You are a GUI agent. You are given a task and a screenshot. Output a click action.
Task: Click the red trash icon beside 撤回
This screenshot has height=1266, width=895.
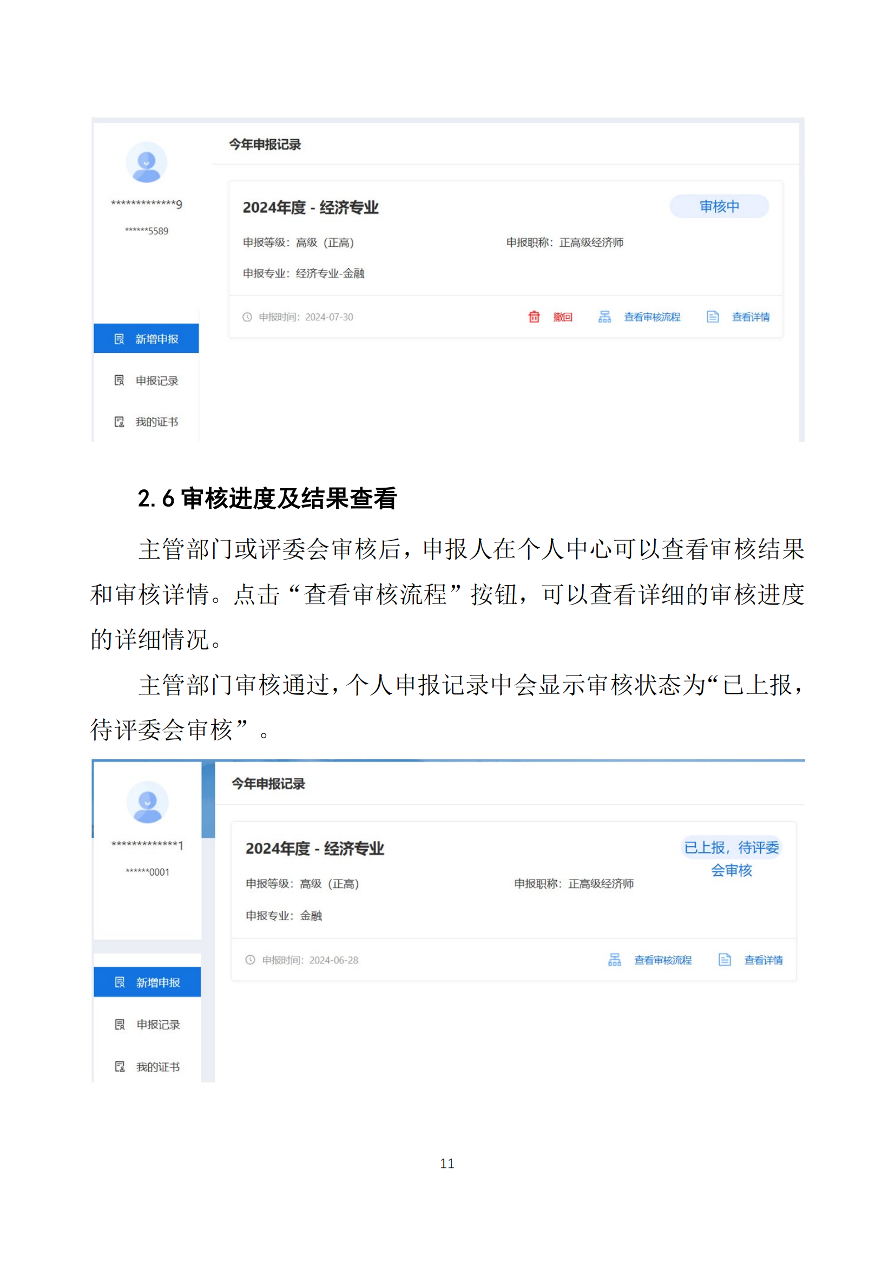tap(534, 317)
